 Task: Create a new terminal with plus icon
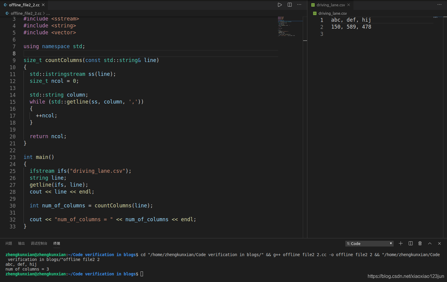point(401,243)
